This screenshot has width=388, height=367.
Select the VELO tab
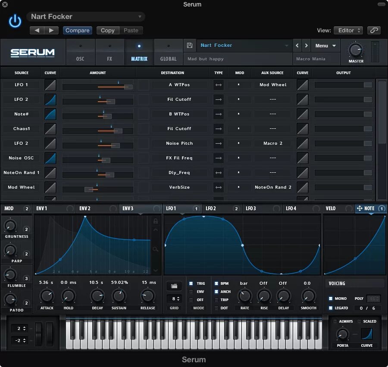(338, 208)
